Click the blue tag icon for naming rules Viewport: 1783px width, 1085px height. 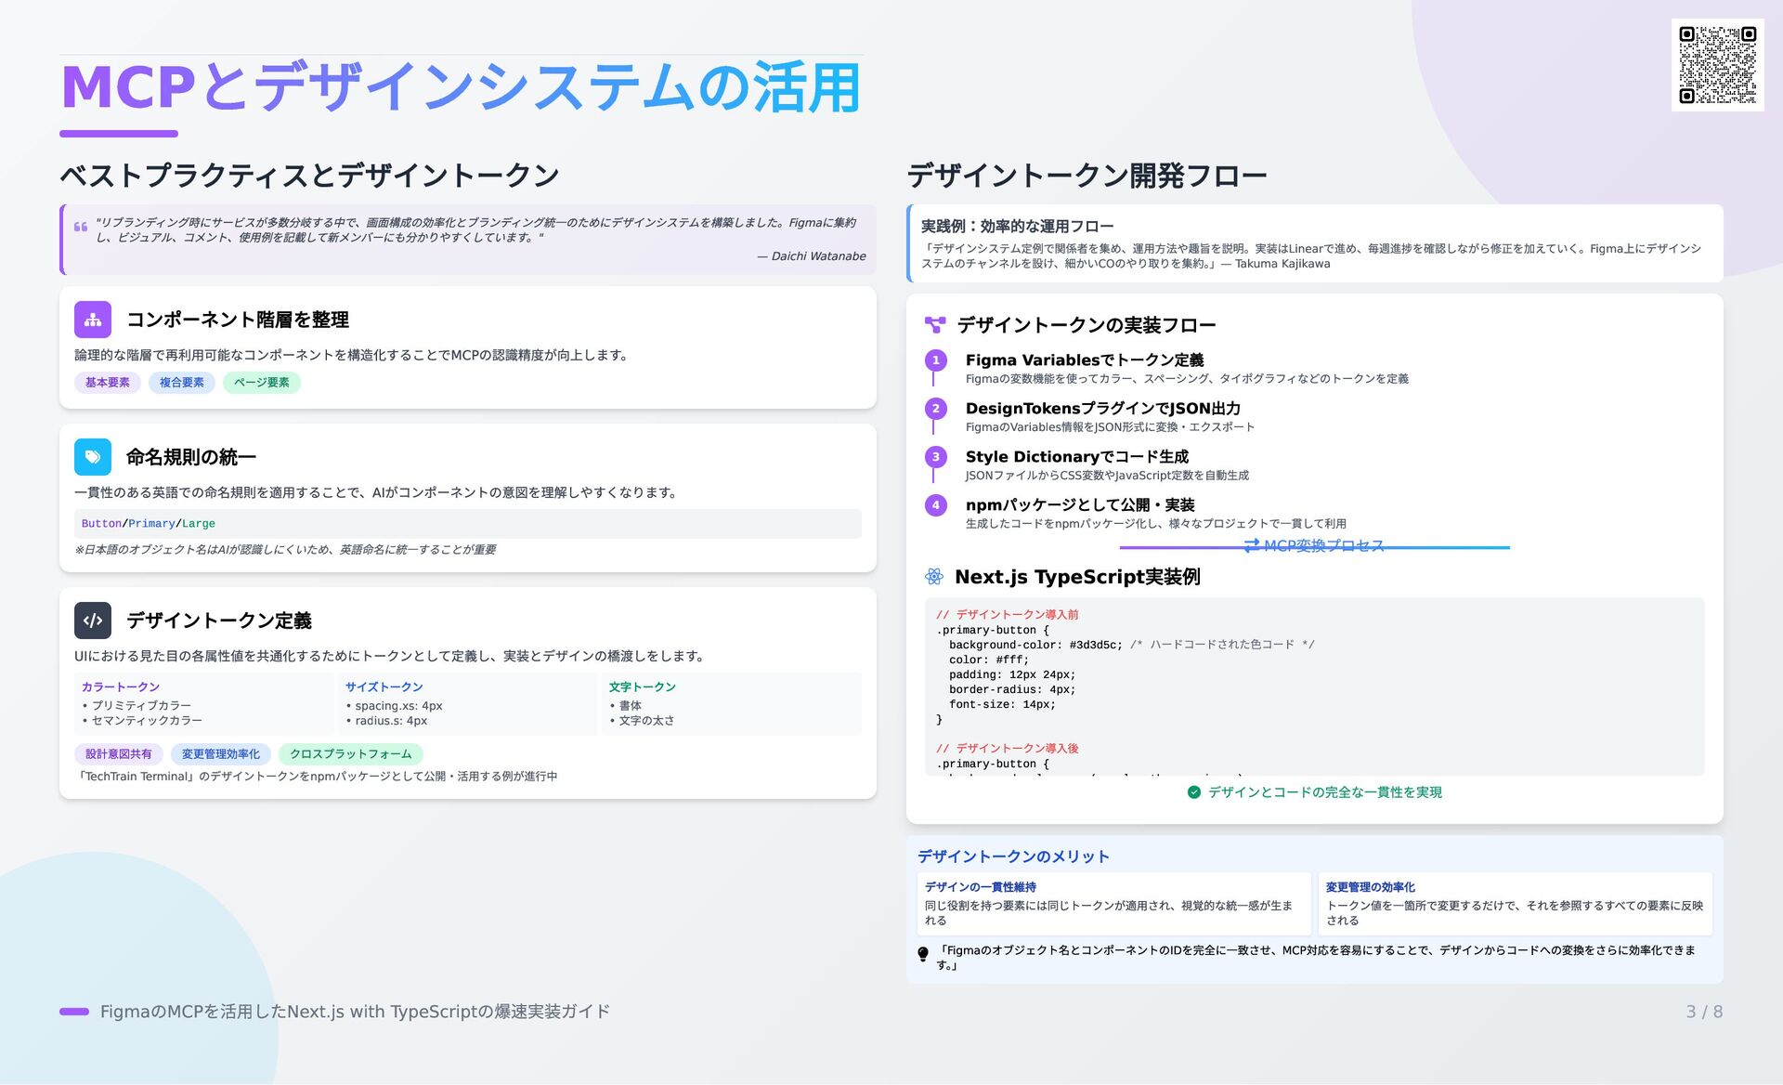(93, 457)
